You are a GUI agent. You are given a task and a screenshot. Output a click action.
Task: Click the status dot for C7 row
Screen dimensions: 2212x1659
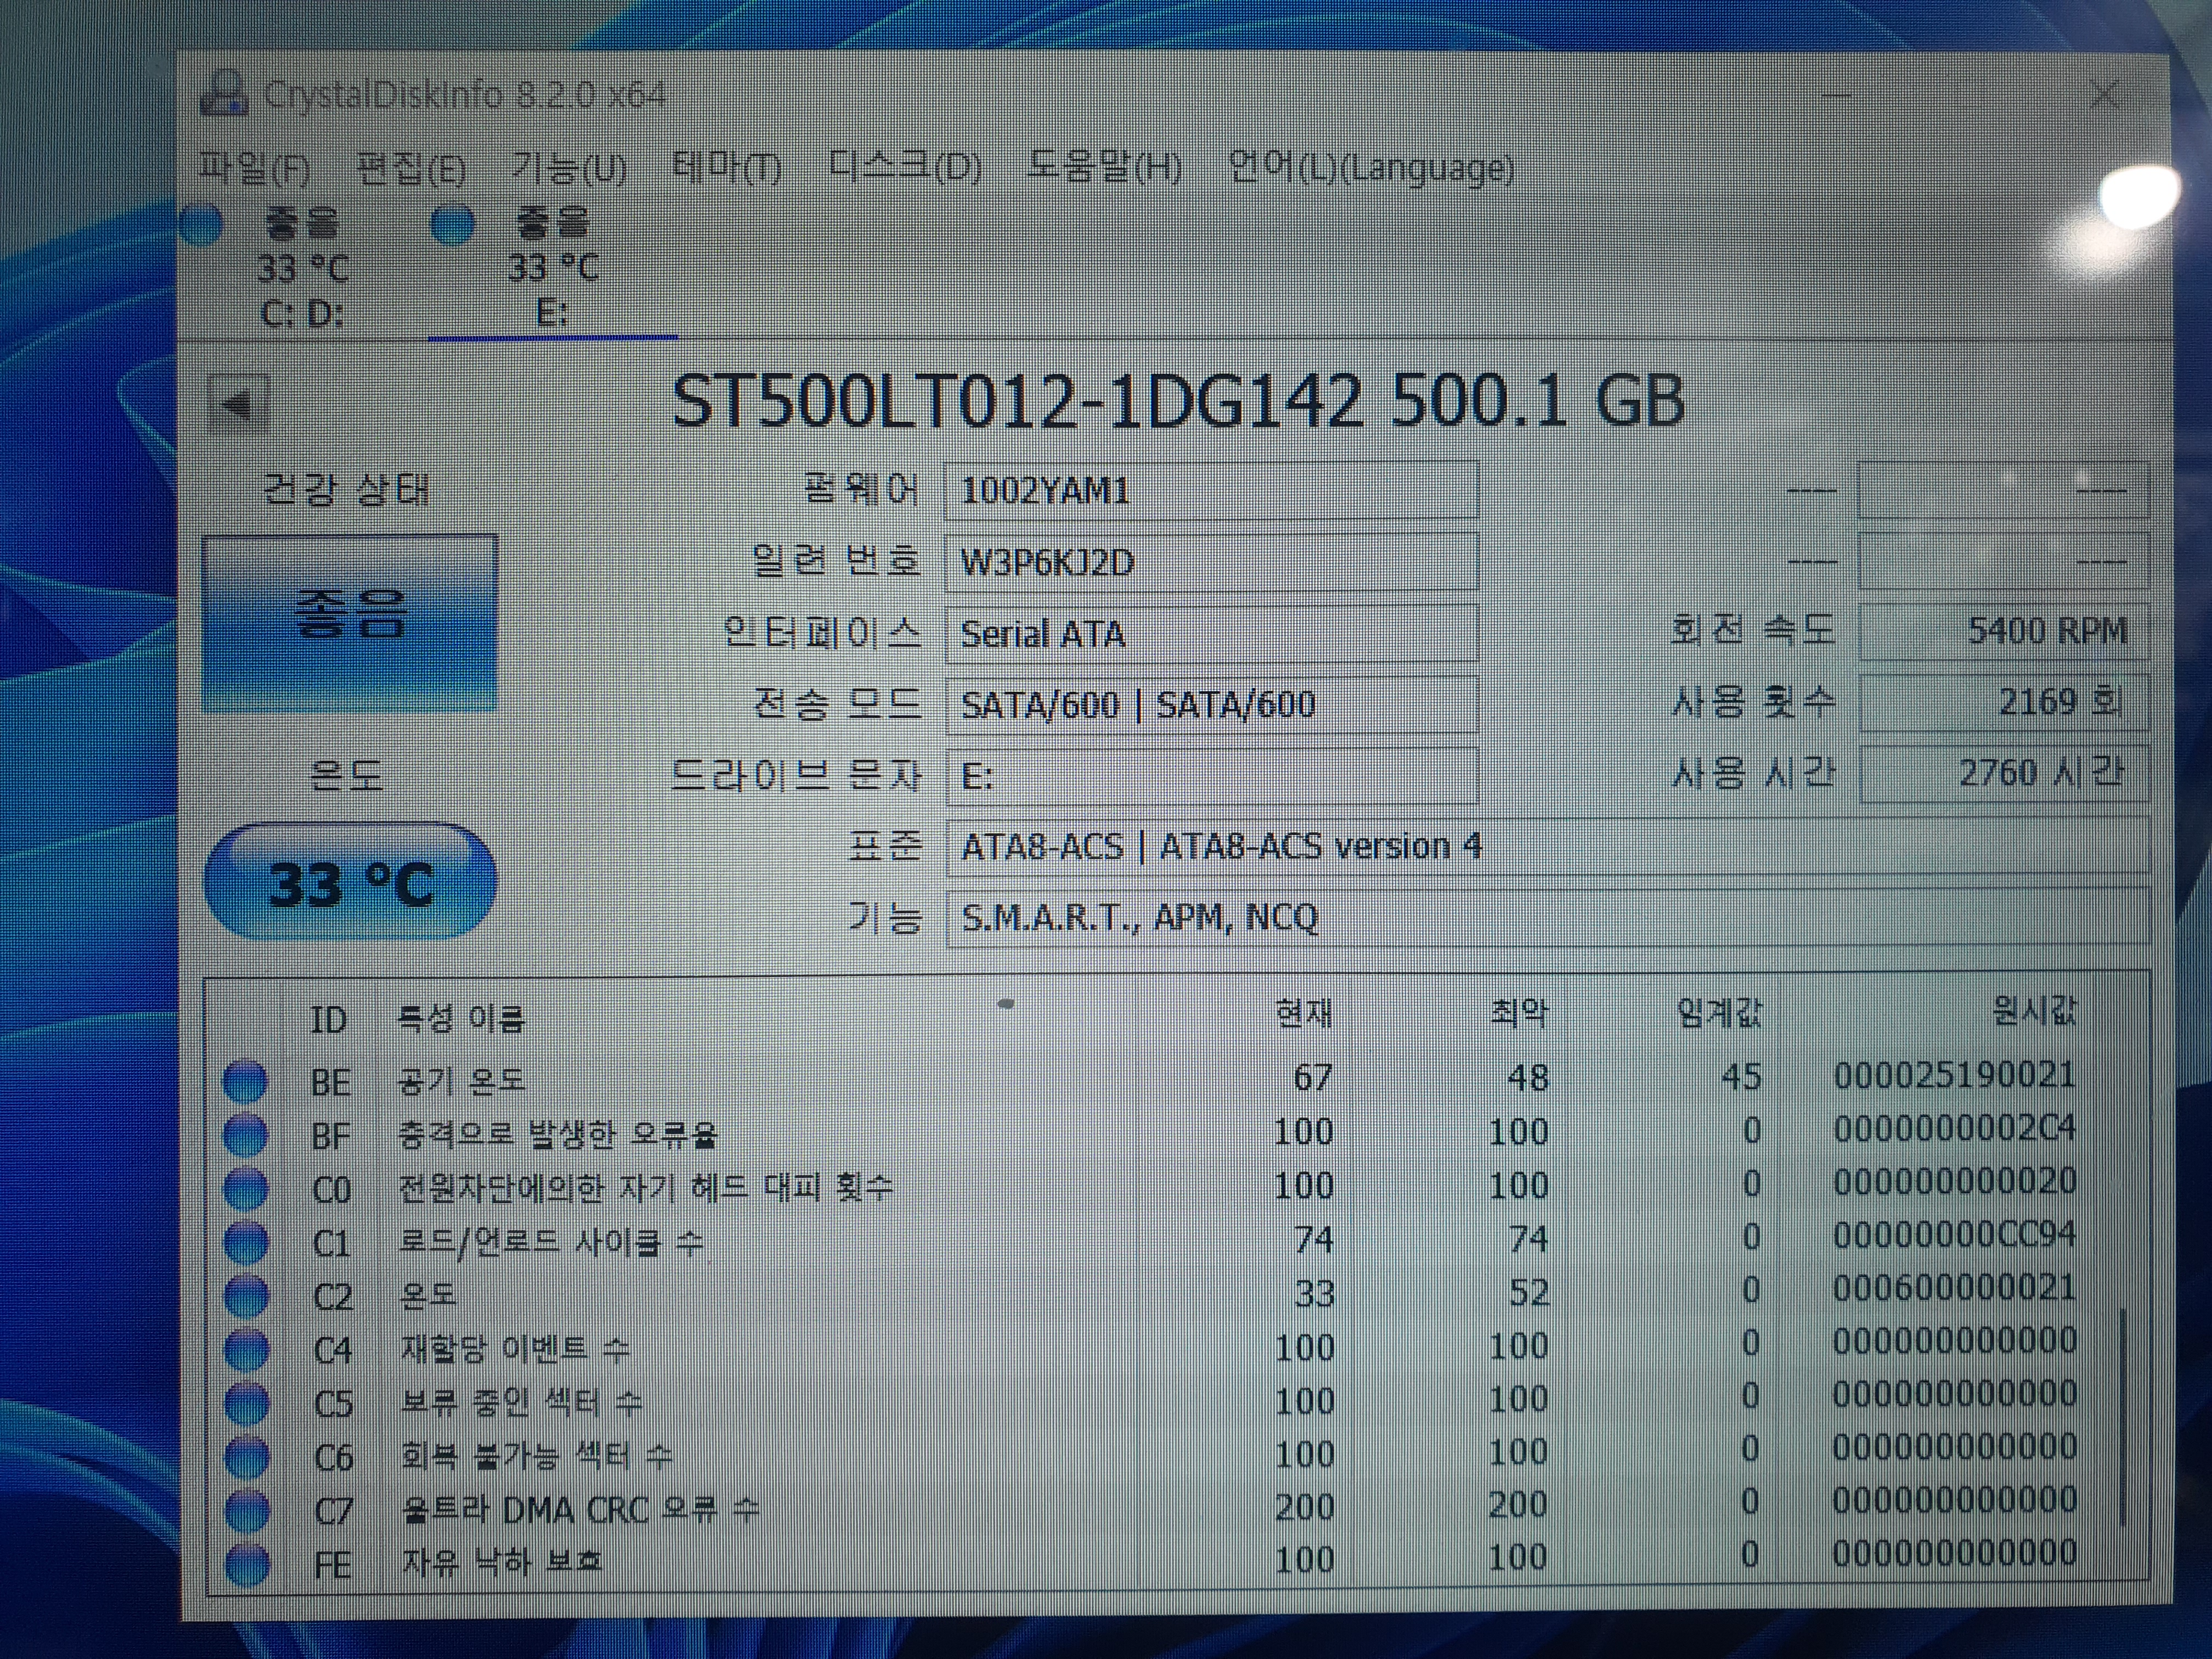click(x=247, y=1510)
